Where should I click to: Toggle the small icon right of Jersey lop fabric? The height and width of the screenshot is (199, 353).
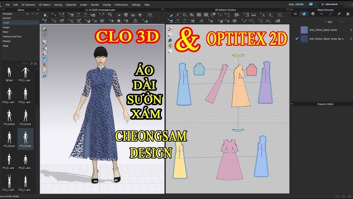tap(351, 39)
